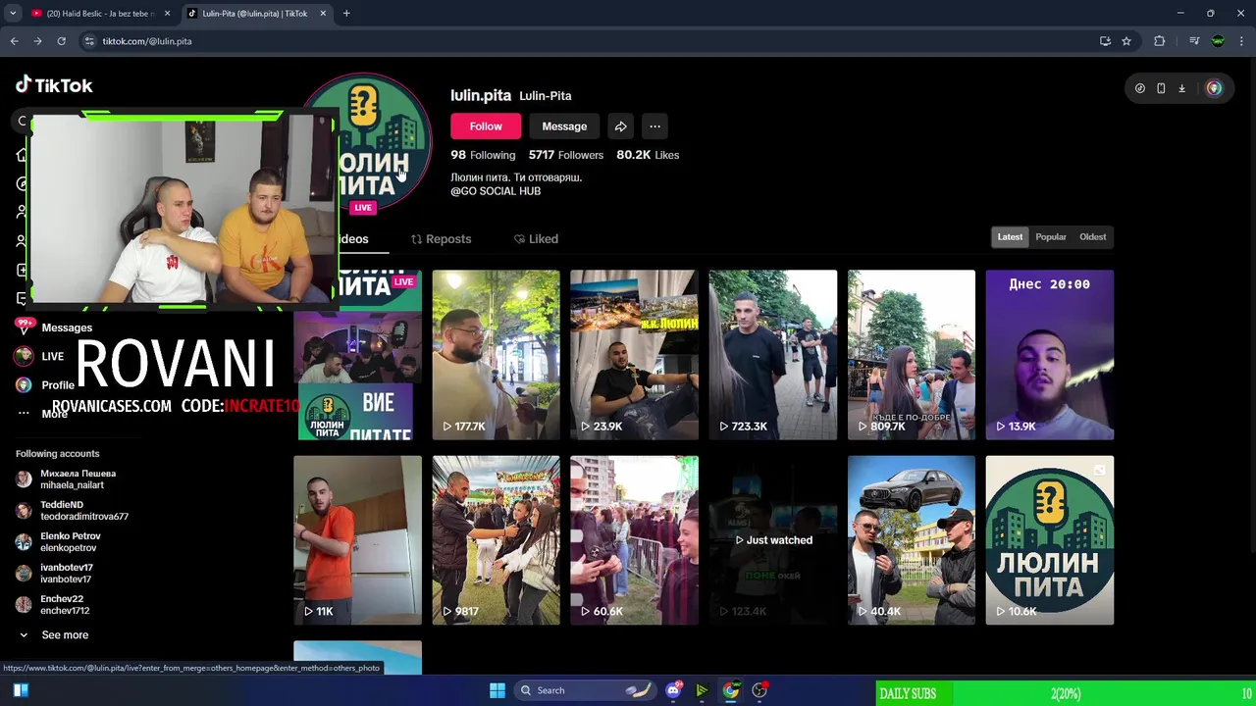Switch to the Liked tab
The height and width of the screenshot is (706, 1256).
pos(536,239)
